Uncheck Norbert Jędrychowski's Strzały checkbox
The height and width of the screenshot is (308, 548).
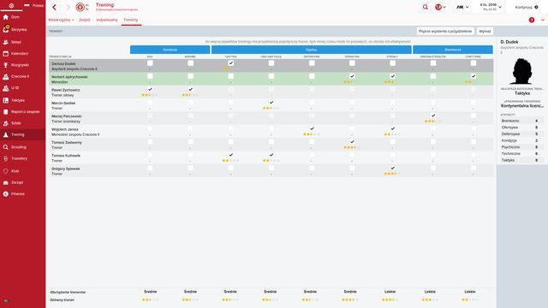(x=392, y=76)
